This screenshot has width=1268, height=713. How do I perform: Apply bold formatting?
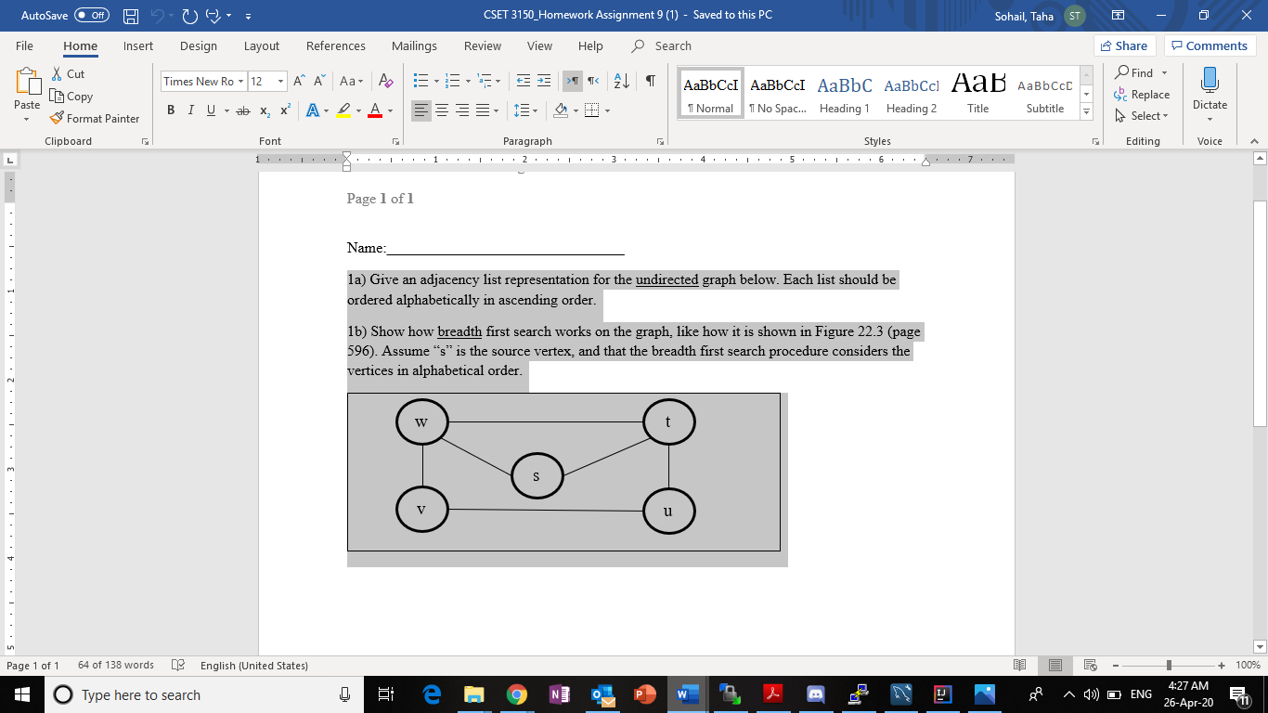[170, 110]
